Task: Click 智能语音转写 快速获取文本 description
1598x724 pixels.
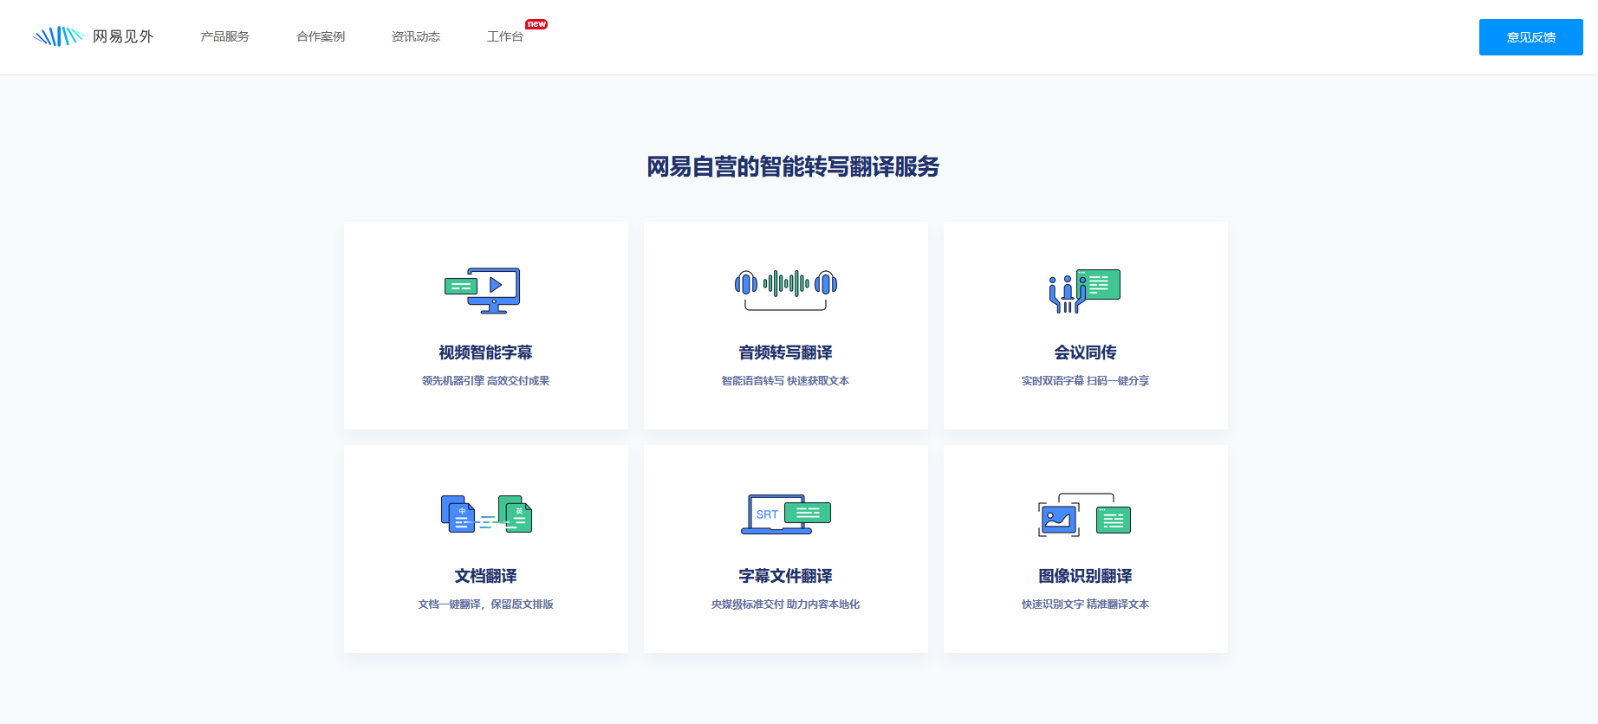Action: coord(785,381)
